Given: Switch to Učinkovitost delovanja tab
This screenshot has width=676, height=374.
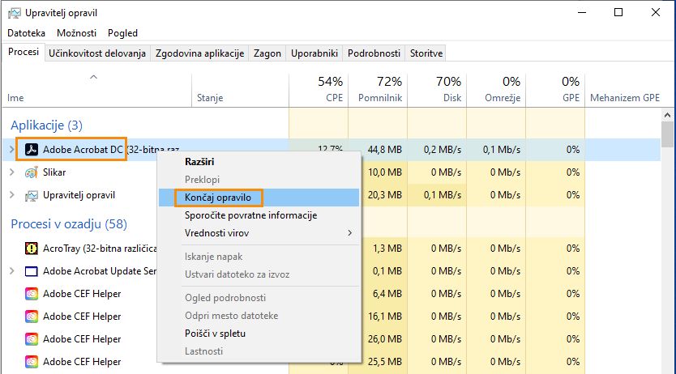Looking at the screenshot, I should (97, 53).
